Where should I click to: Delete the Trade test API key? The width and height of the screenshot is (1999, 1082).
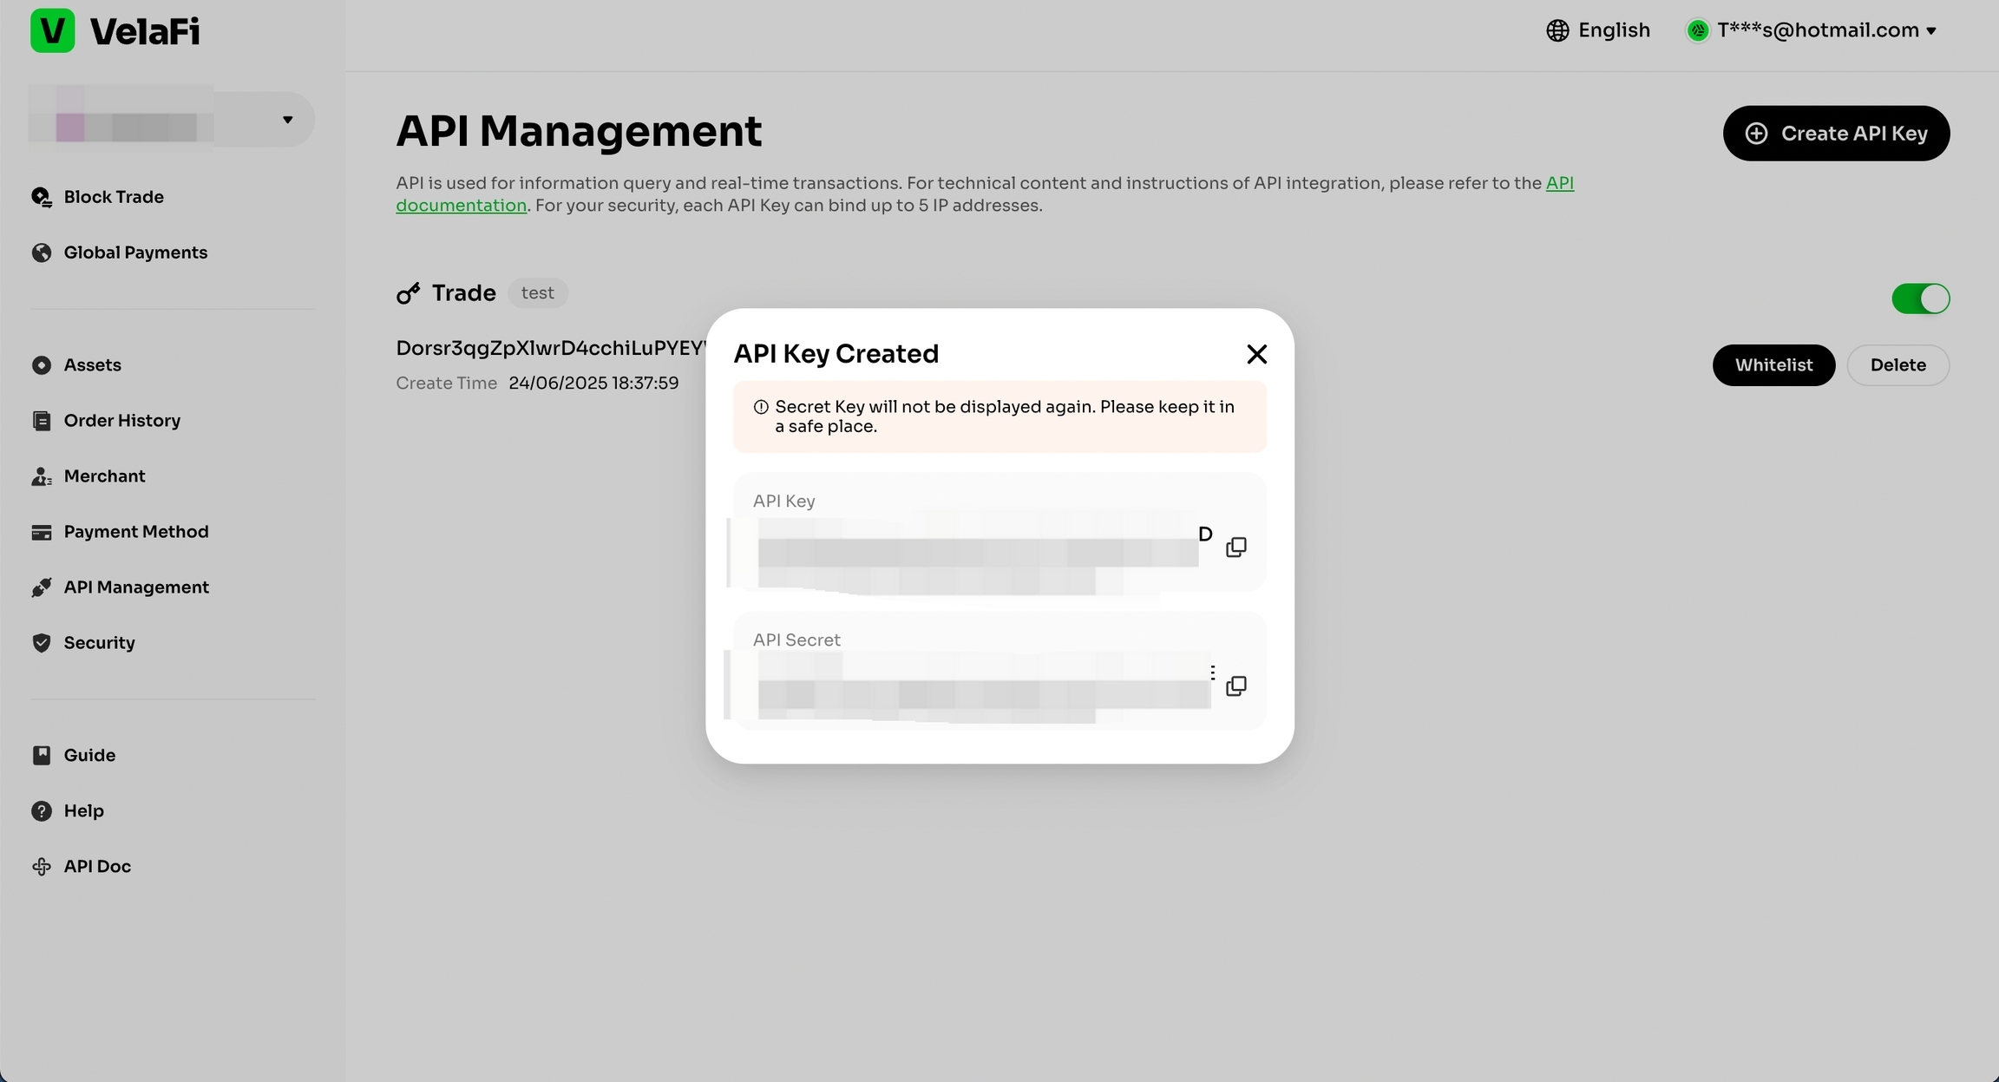pos(1897,365)
